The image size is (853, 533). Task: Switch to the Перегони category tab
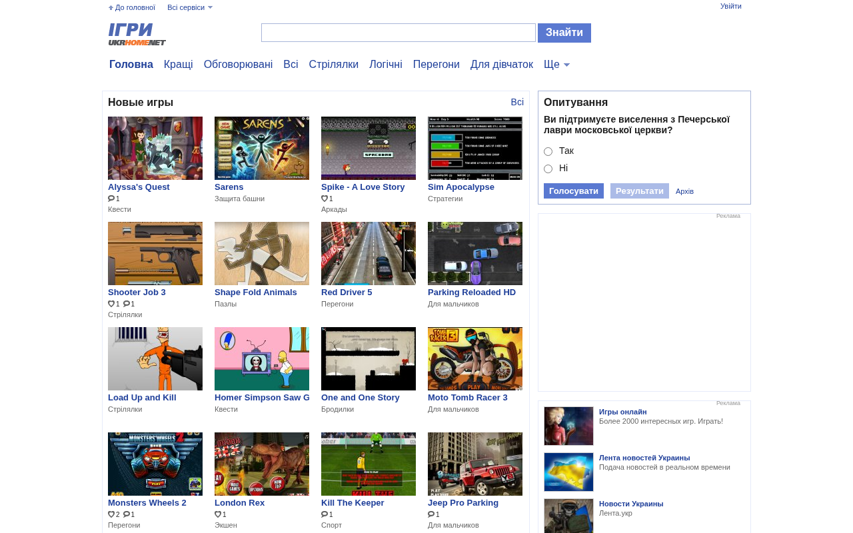[436, 65]
